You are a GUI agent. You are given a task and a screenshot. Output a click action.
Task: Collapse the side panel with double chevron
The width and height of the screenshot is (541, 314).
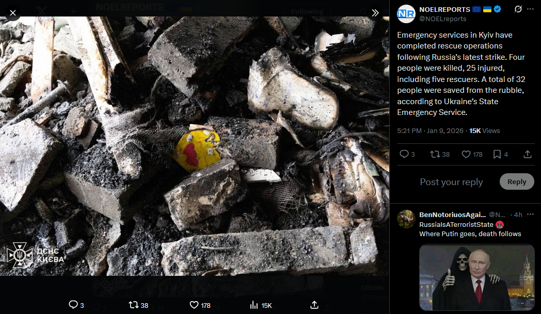click(x=375, y=13)
